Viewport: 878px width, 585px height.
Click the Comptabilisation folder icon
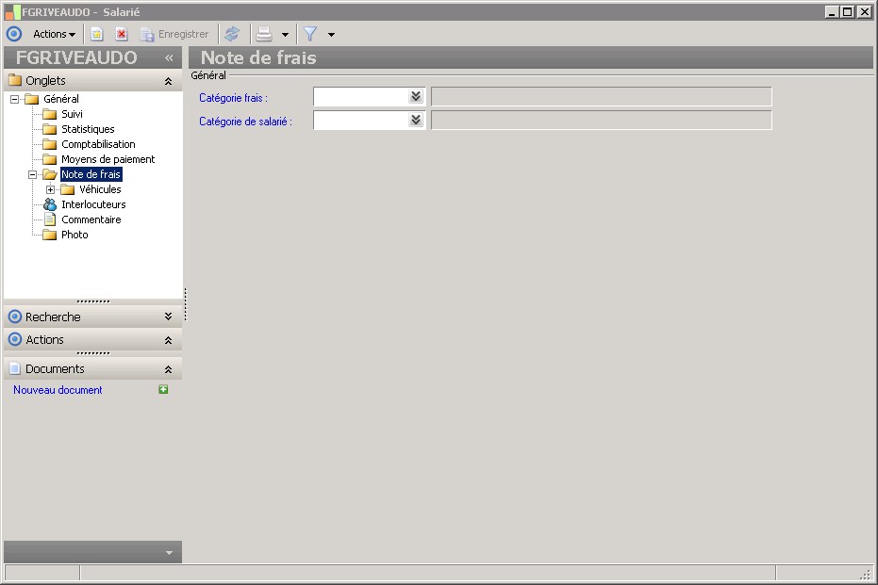[x=50, y=144]
